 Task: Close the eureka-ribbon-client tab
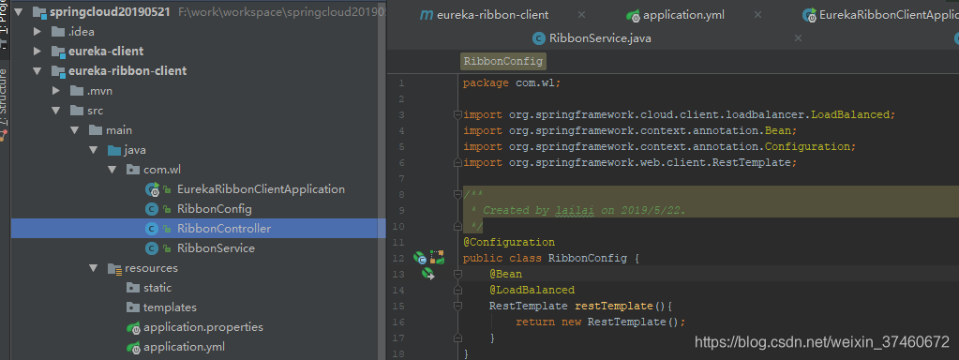point(581,15)
